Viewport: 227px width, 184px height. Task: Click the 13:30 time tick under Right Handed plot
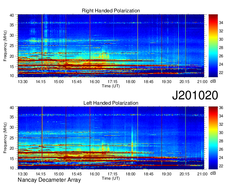23,82
